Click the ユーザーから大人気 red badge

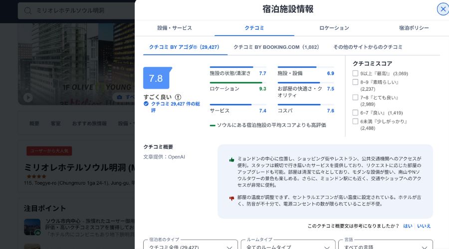tap(49, 151)
